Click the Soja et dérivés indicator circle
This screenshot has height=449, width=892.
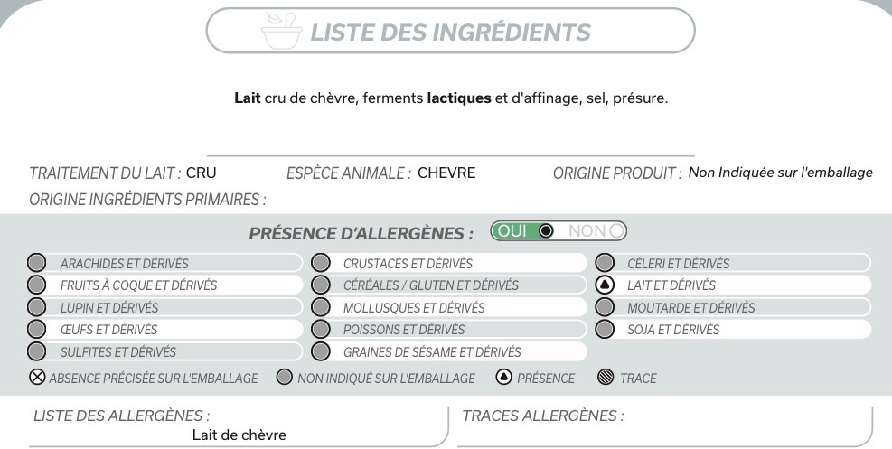[606, 329]
